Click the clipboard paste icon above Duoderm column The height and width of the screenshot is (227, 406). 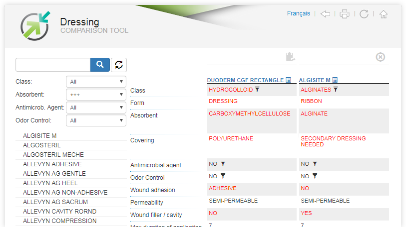pyautogui.click(x=290, y=57)
